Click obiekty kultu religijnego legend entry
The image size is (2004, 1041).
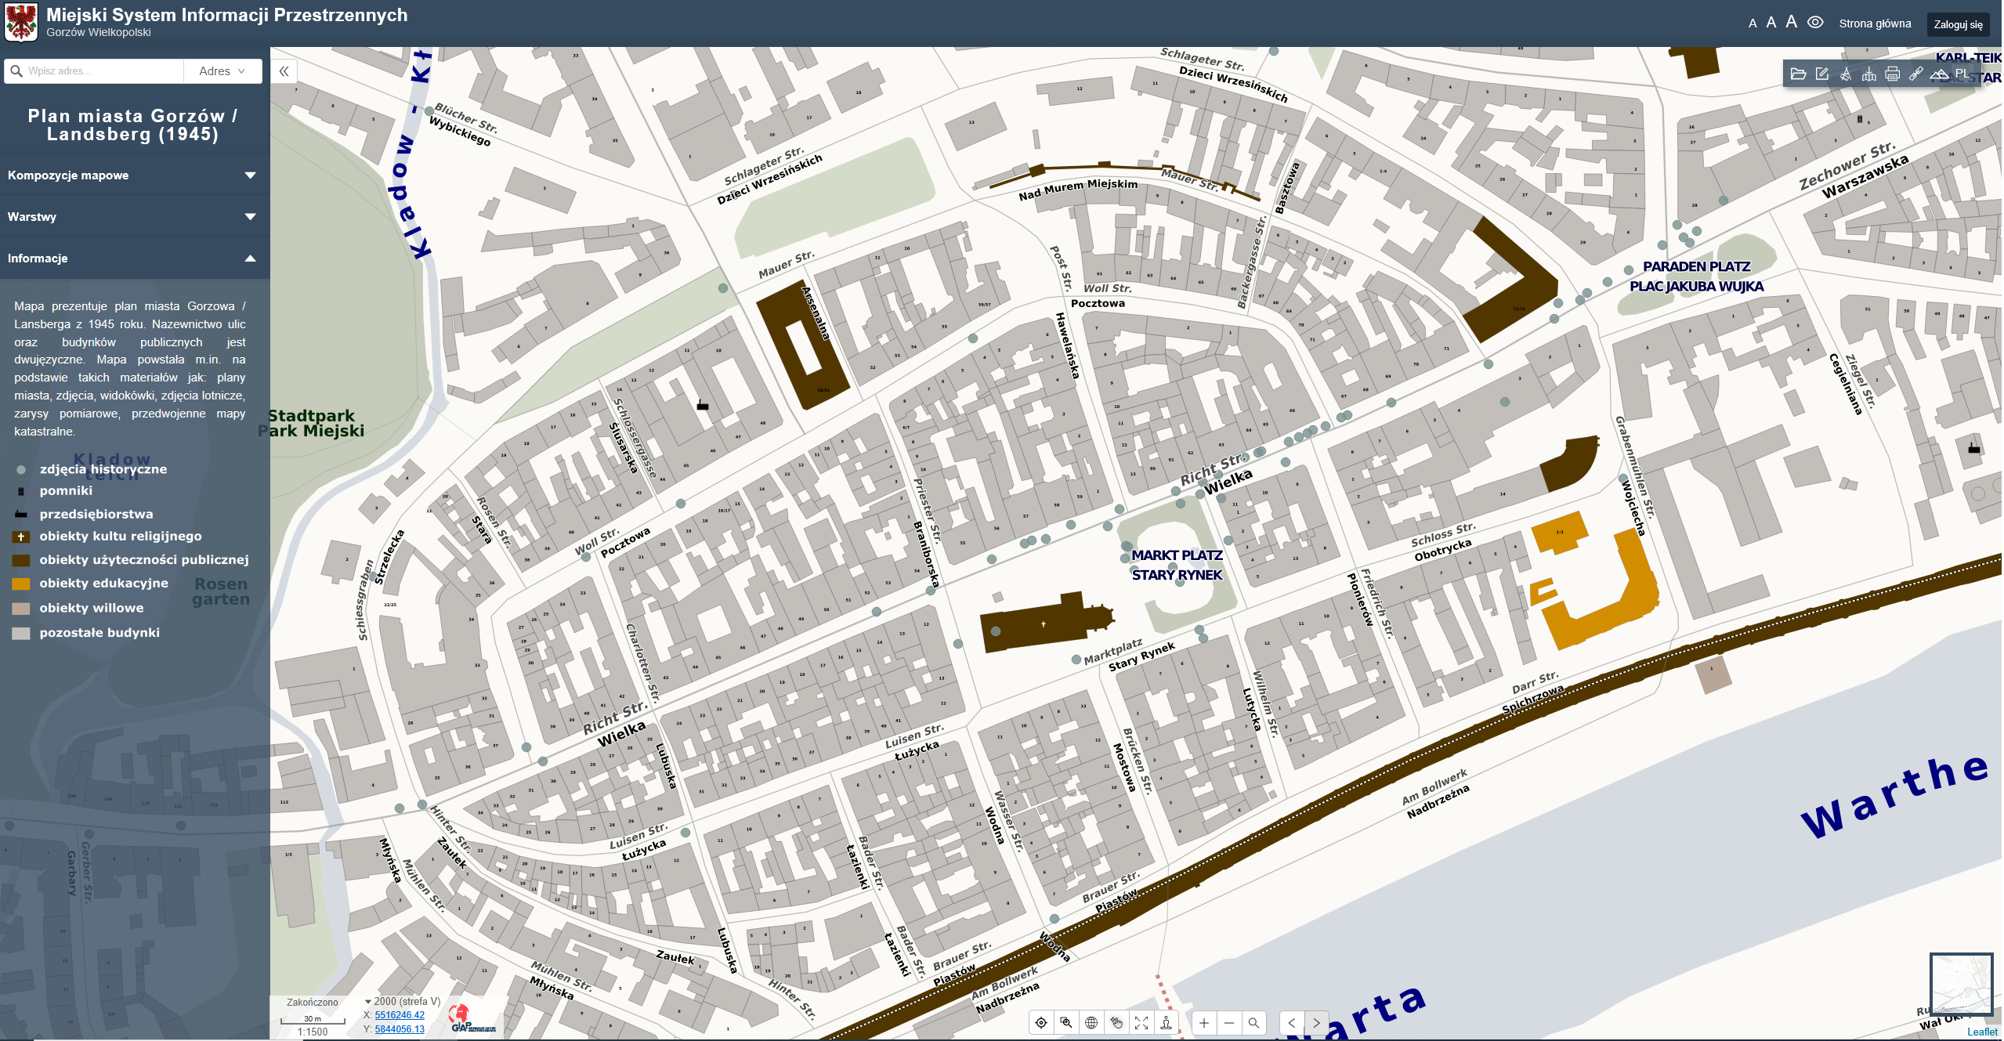[121, 537]
